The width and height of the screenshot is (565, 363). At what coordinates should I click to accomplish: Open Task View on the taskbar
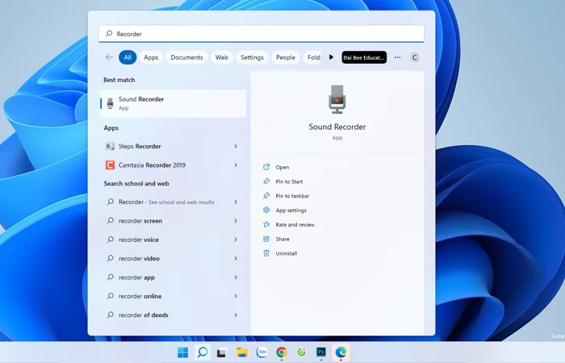click(222, 353)
